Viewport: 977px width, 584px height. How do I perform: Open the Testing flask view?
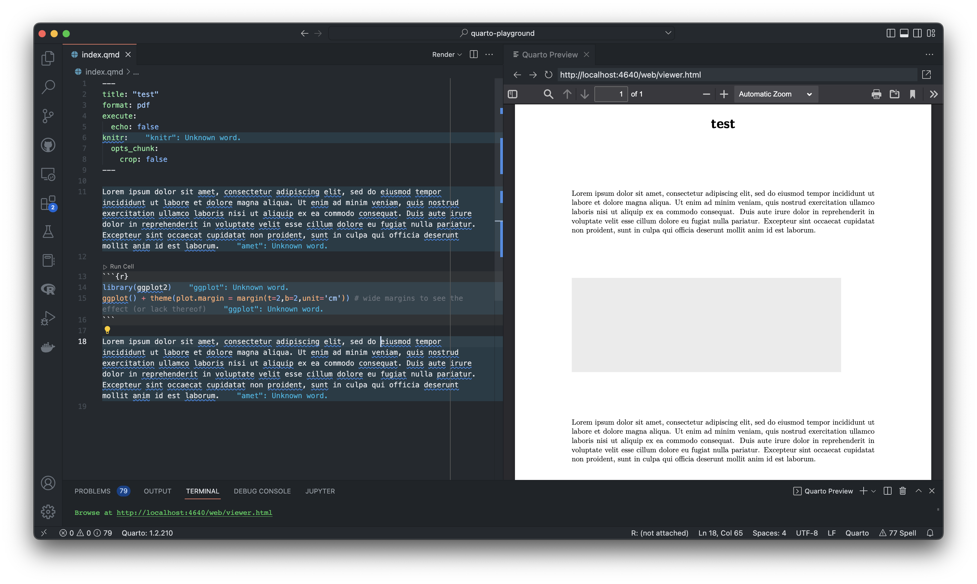[48, 232]
